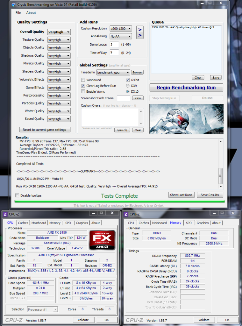
Task: Click the Crysis app icon in title bar
Action: pyautogui.click(x=13, y=4)
